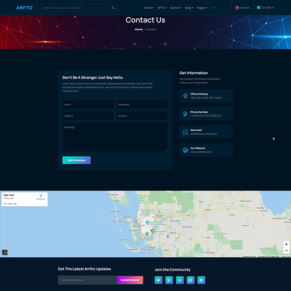The width and height of the screenshot is (291, 291).
Task: Open the Reddit community icon
Action: 180,280
